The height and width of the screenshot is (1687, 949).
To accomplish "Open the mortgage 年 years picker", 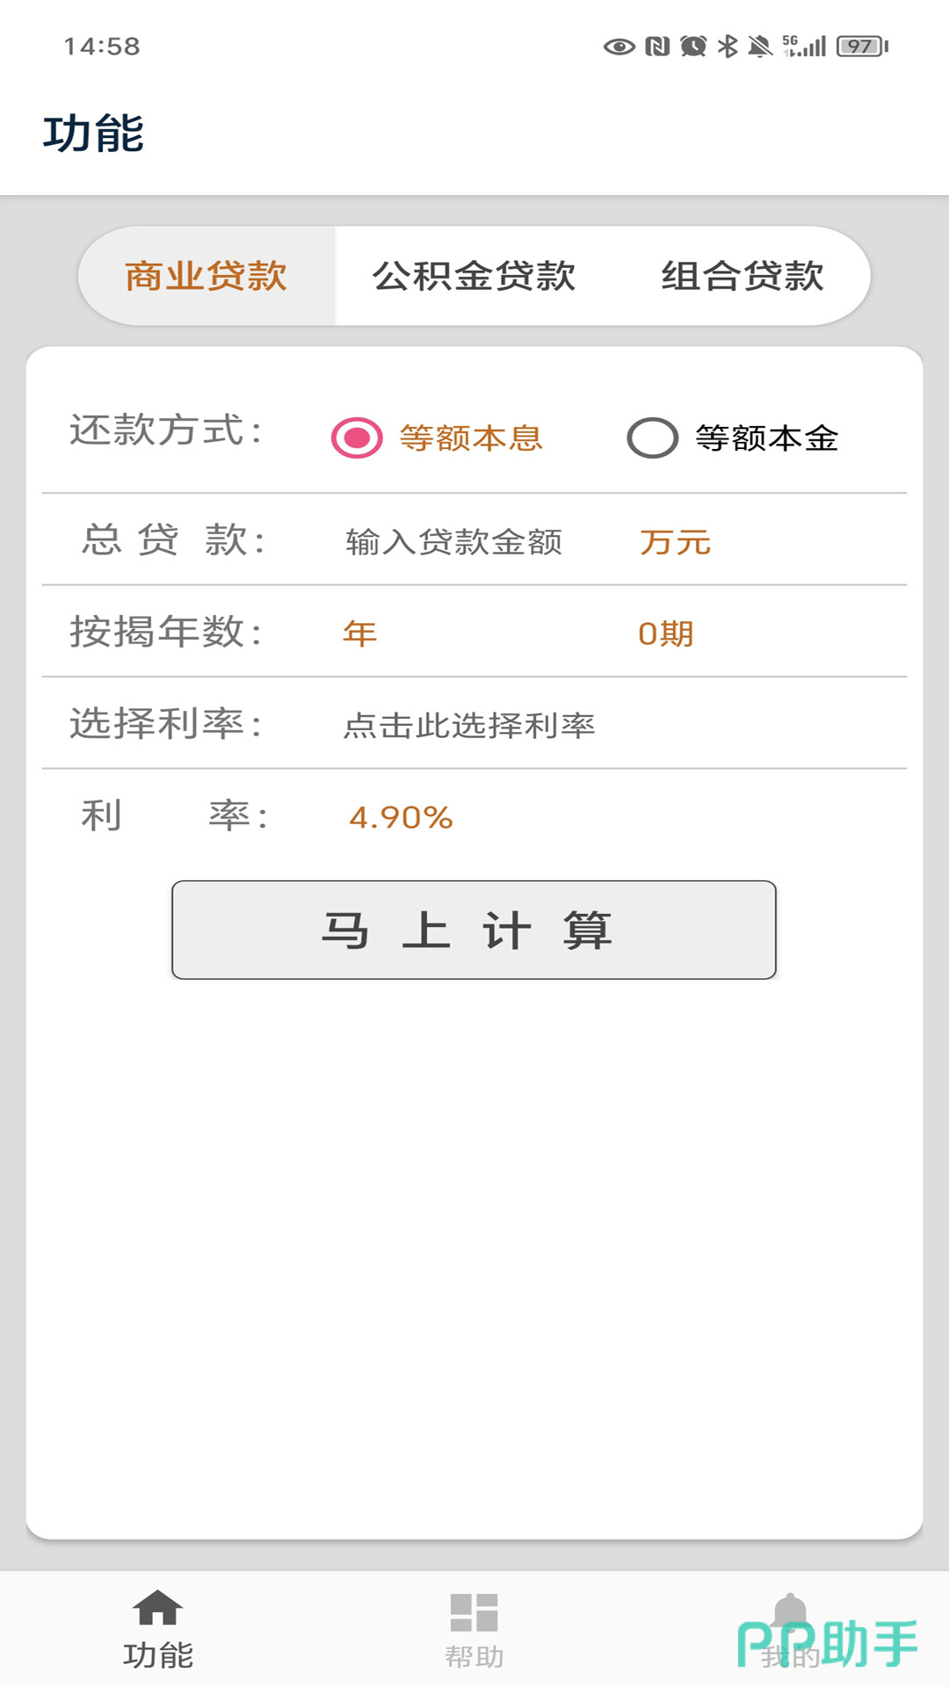I will tap(360, 634).
